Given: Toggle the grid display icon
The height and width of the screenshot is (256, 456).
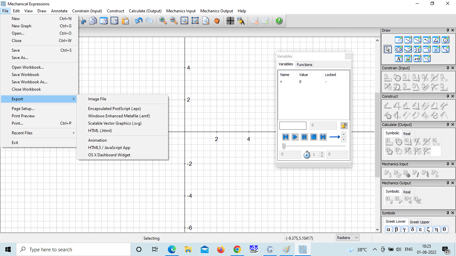Looking at the screenshot, I should click(230, 21).
